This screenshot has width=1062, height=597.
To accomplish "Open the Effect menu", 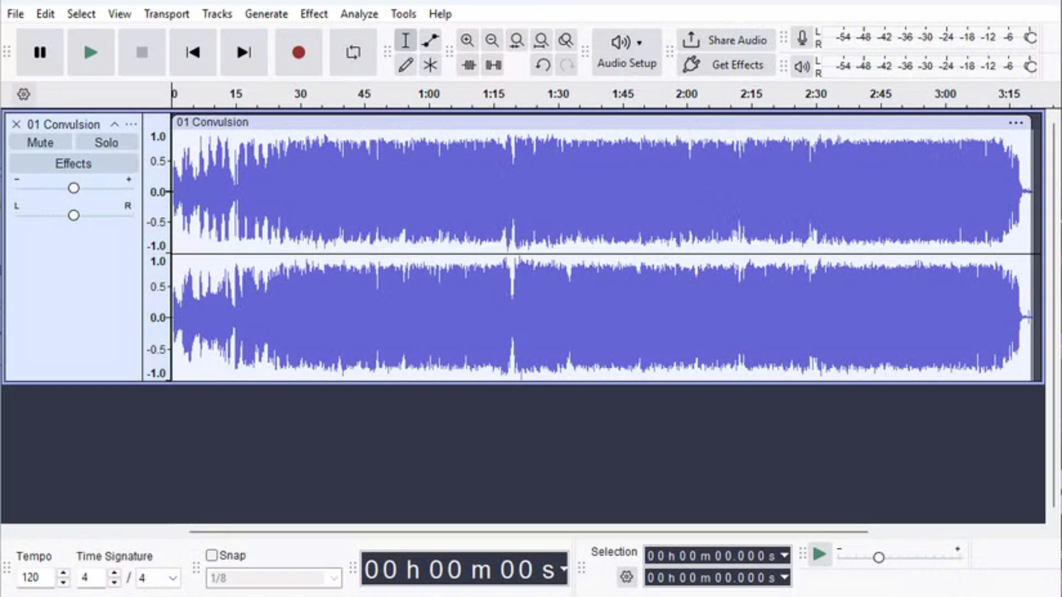I will point(314,14).
